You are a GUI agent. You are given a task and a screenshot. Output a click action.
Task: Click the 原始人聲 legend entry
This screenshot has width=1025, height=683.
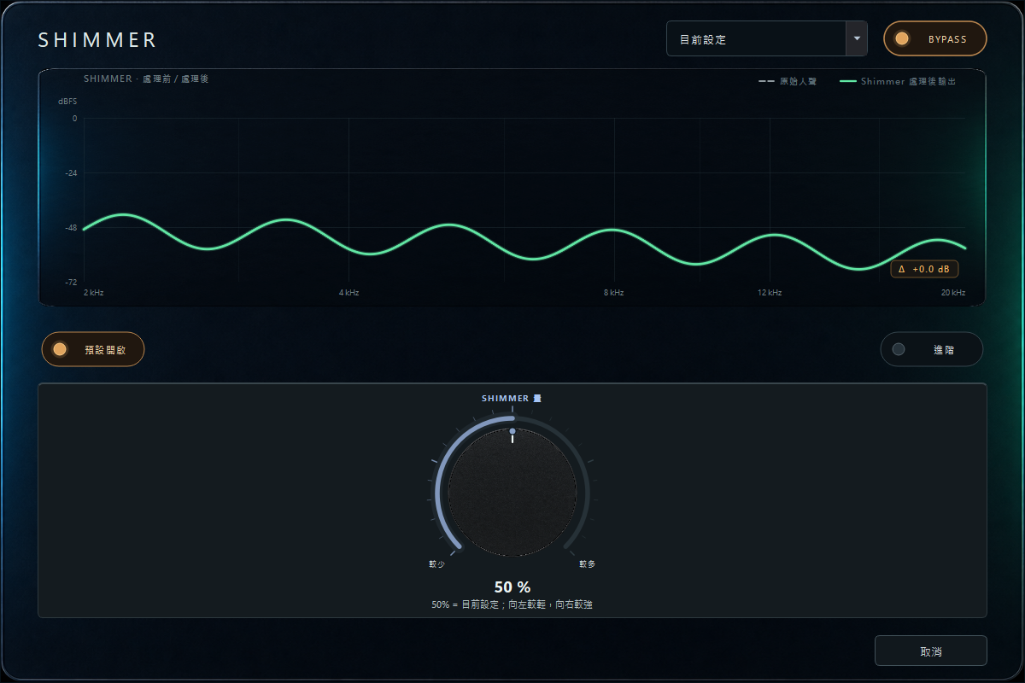788,81
